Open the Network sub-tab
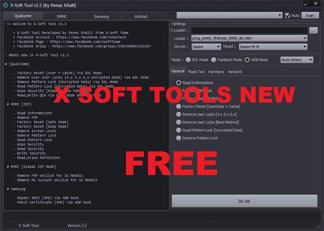This screenshot has width=324, height=231. pos(235,72)
